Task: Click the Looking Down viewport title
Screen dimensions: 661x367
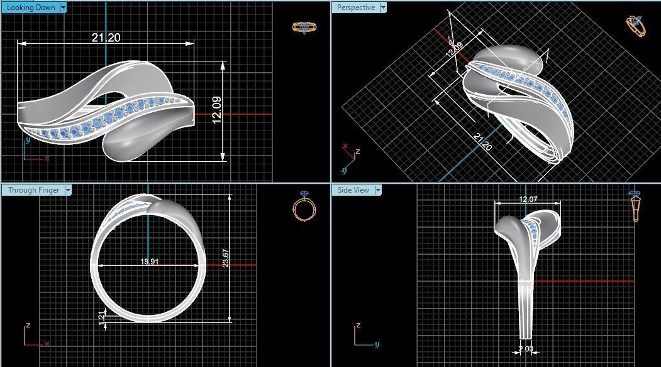Action: pos(31,8)
